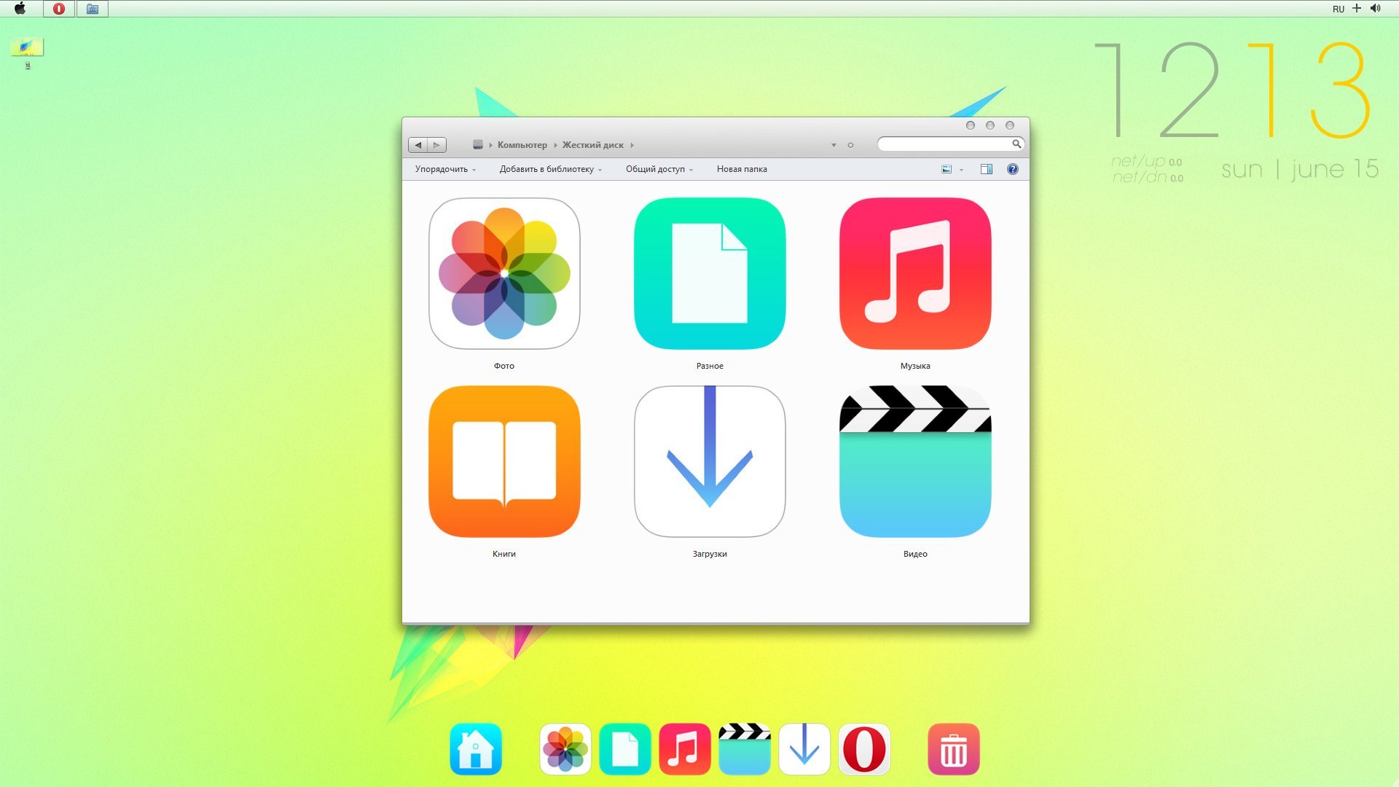
Task: Click the help question mark icon
Action: 1012,169
